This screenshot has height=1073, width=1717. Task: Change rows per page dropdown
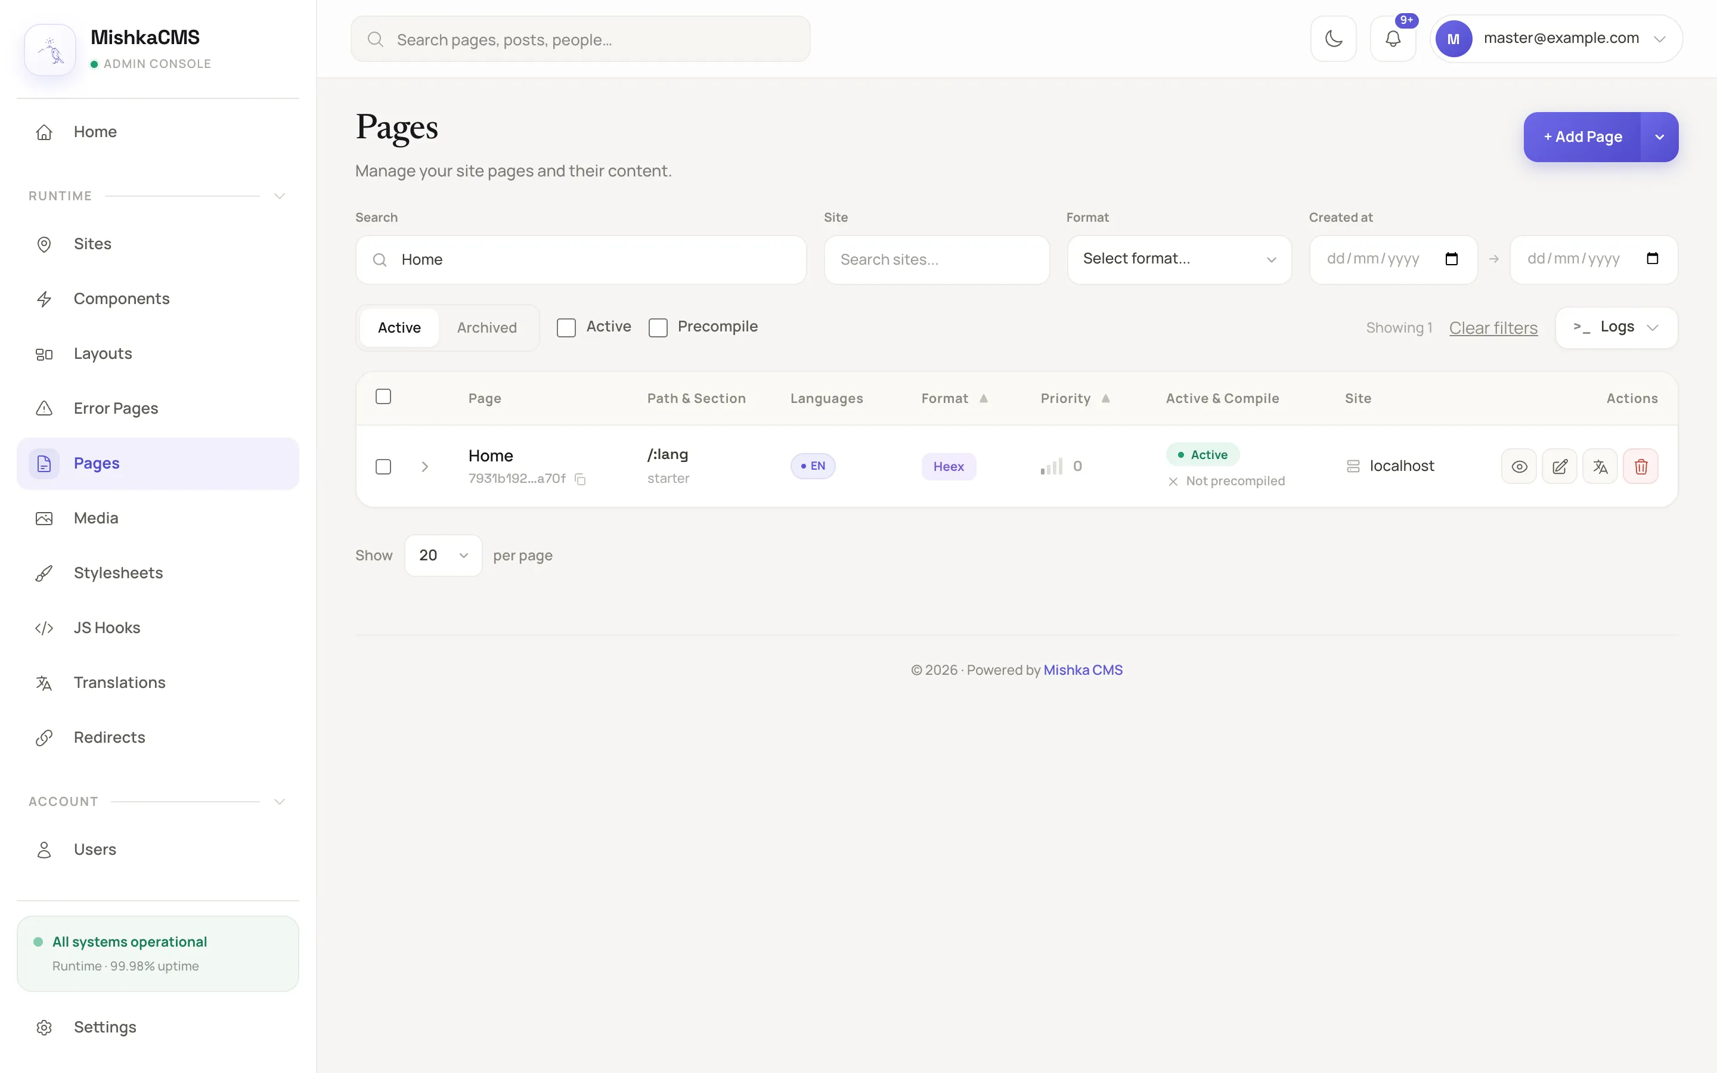(443, 555)
